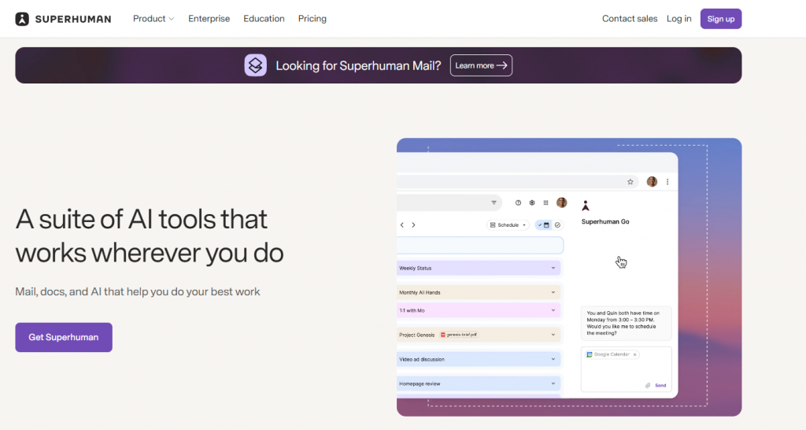Open the Schedule view dropdown
This screenshot has height=430, width=806.
click(508, 224)
